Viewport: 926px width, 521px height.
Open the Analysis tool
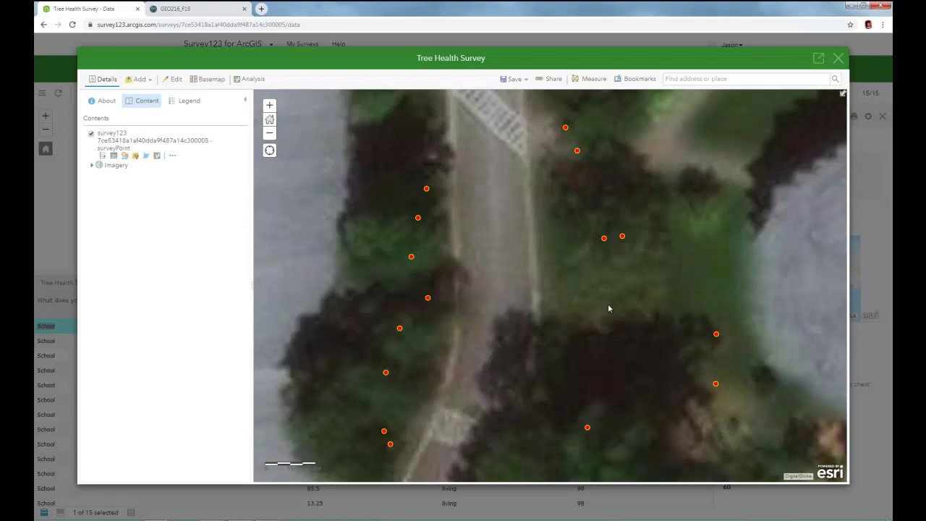(x=249, y=79)
